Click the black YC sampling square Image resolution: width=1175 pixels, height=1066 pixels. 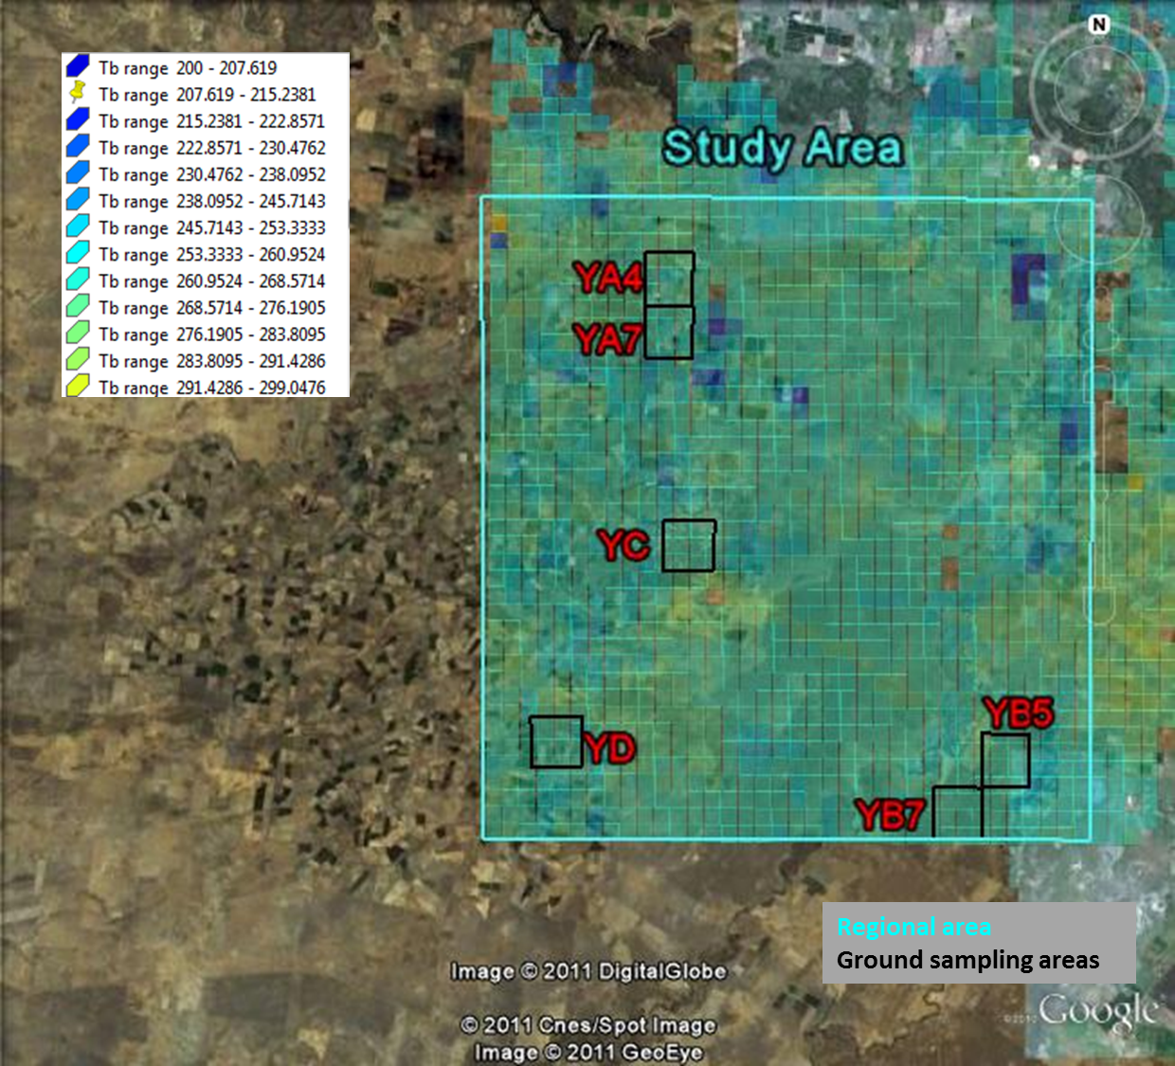coord(688,546)
